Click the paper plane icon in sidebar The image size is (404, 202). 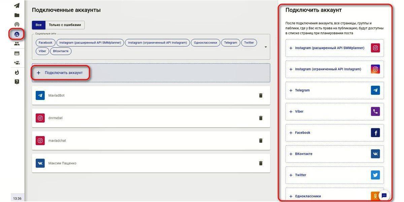pos(17,5)
